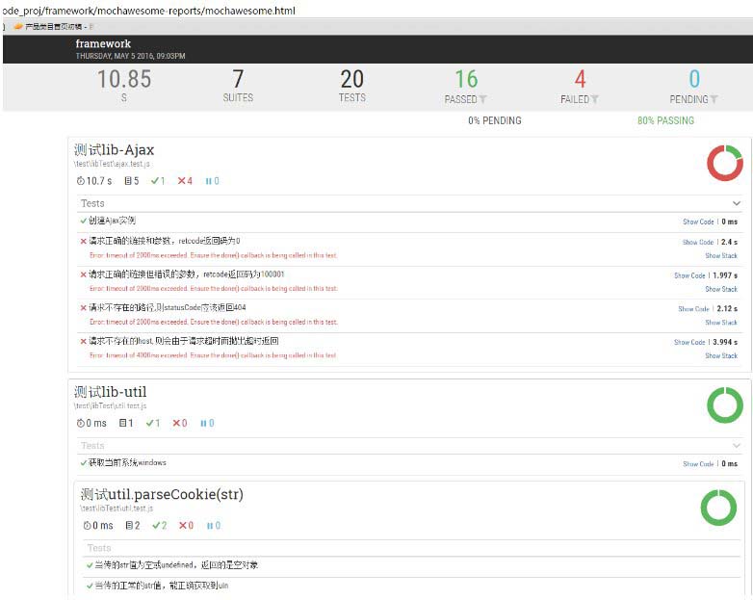Screen dimensions: 753x600
Task: Click the PENDING filter funnel icon
Action: pyautogui.click(x=714, y=99)
